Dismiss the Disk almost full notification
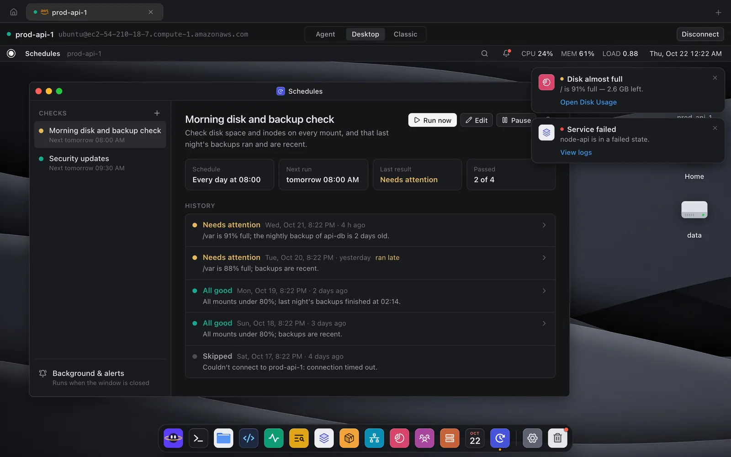Image resolution: width=731 pixels, height=457 pixels. tap(715, 78)
